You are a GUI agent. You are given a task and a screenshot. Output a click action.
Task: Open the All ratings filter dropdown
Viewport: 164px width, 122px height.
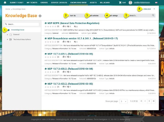(x=114, y=16)
